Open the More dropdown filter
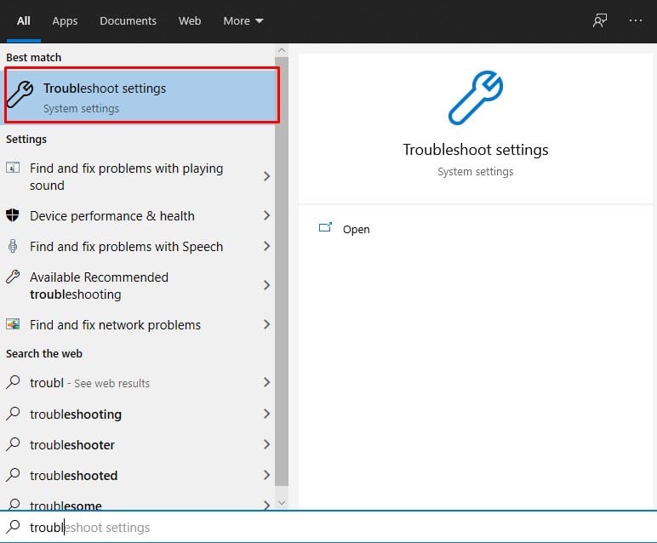Image resolution: width=657 pixels, height=543 pixels. (x=243, y=20)
